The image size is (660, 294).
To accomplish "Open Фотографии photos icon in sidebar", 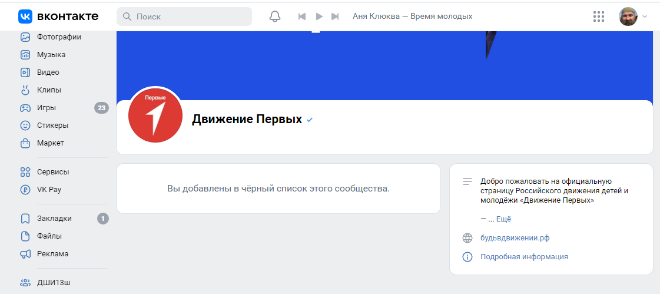I will (x=25, y=37).
